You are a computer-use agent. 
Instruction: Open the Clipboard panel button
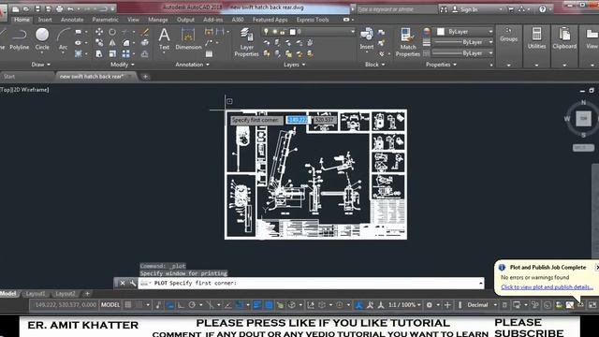click(564, 38)
